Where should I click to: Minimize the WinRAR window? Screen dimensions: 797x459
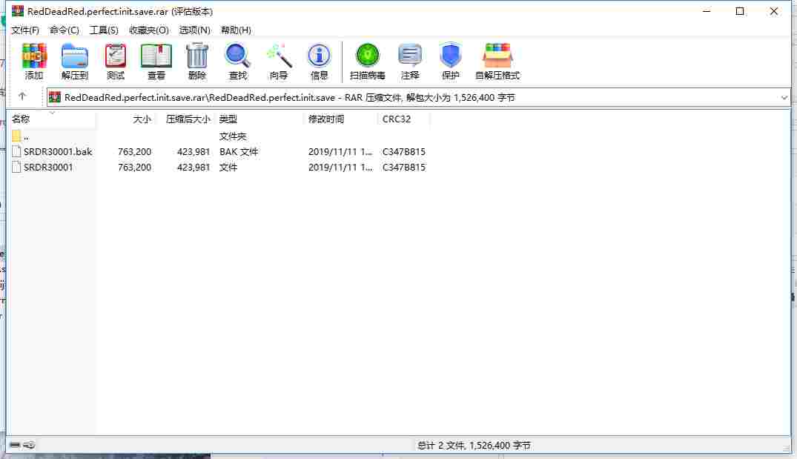(706, 11)
